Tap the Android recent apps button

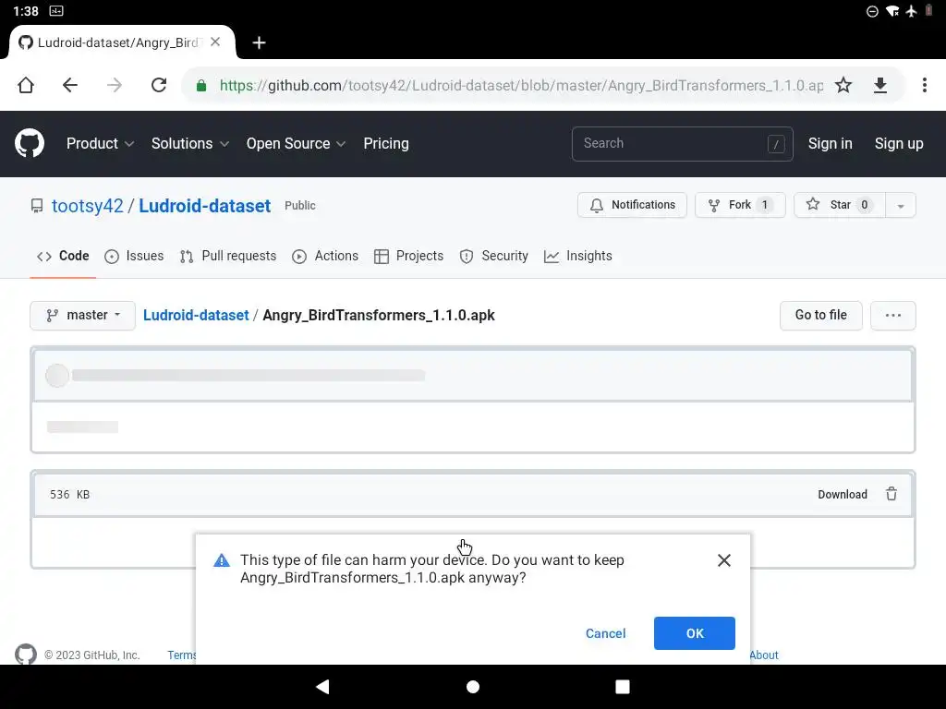click(623, 687)
